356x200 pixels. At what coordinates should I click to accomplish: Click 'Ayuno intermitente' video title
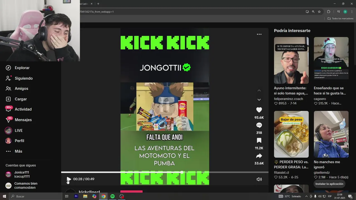tap(291, 91)
